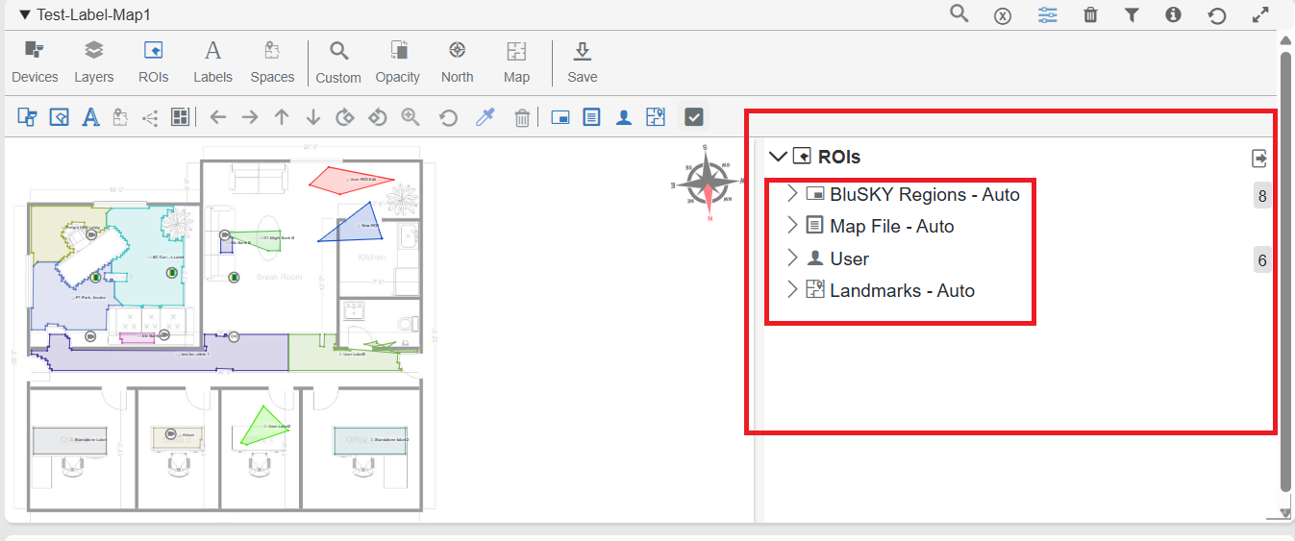The width and height of the screenshot is (1295, 541).
Task: Save the map with Save button
Action: pyautogui.click(x=582, y=62)
